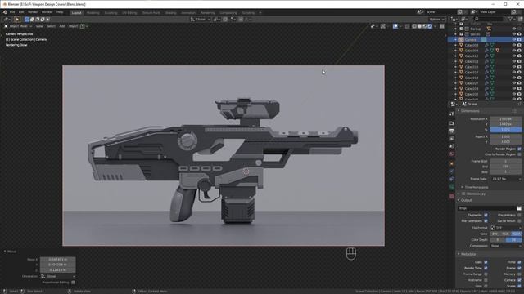Hide Cube.003 with its eye icon

pyautogui.click(x=514, y=45)
